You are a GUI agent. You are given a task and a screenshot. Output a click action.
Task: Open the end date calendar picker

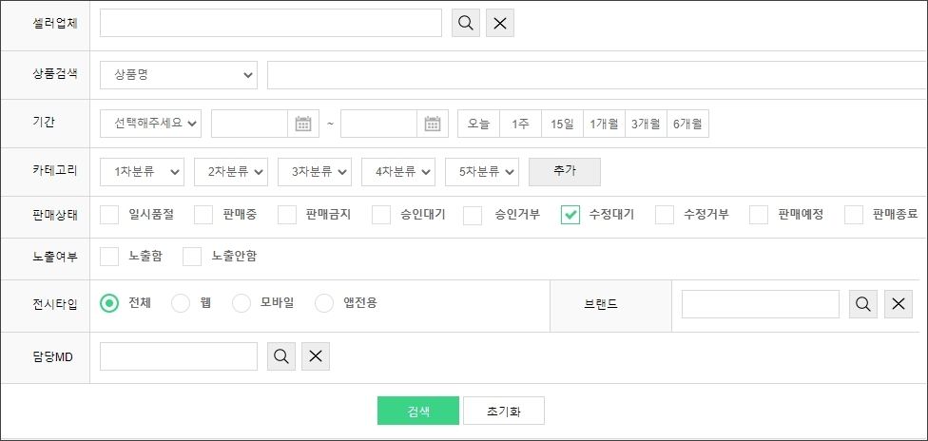432,124
